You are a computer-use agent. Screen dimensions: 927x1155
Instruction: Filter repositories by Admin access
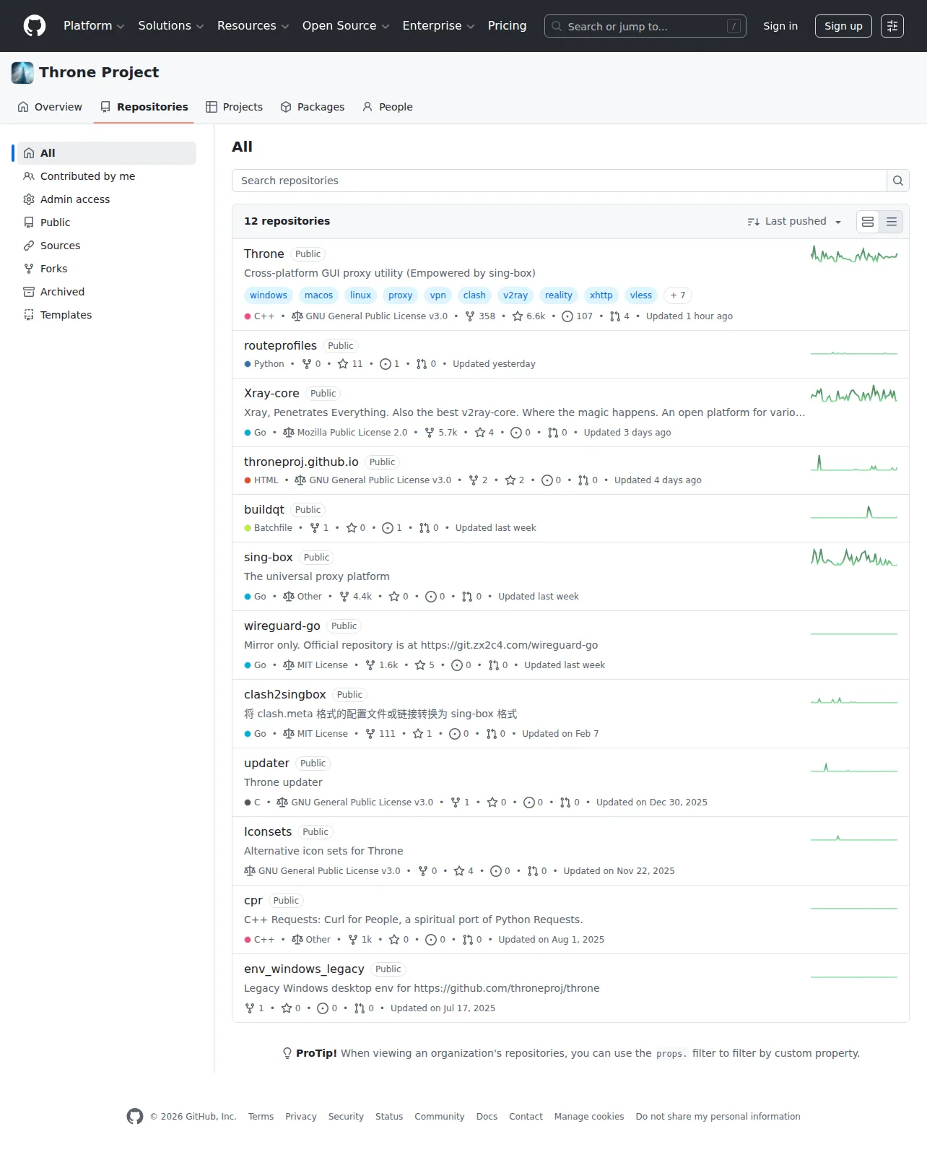coord(107,199)
